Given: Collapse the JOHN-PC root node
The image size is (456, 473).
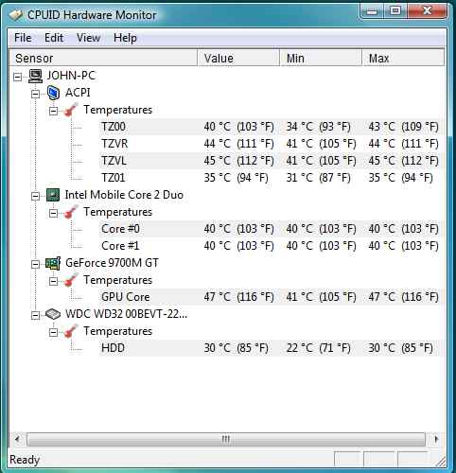Looking at the screenshot, I should tap(18, 77).
